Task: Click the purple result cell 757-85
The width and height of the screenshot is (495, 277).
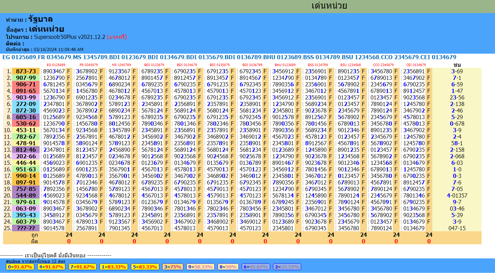Action: pos(26,189)
